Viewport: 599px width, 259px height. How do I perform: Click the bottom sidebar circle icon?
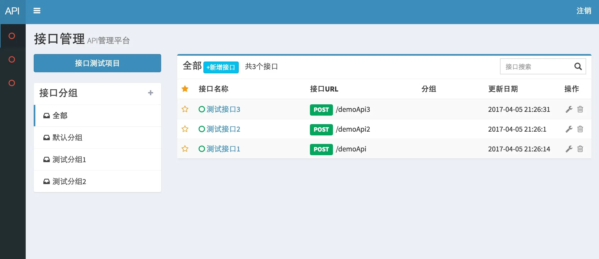12,83
